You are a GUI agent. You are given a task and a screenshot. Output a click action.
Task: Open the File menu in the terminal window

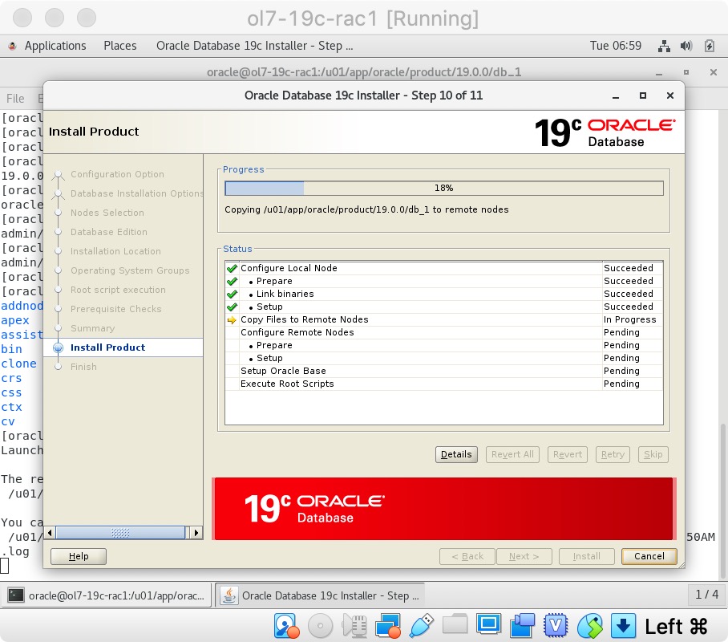15,99
